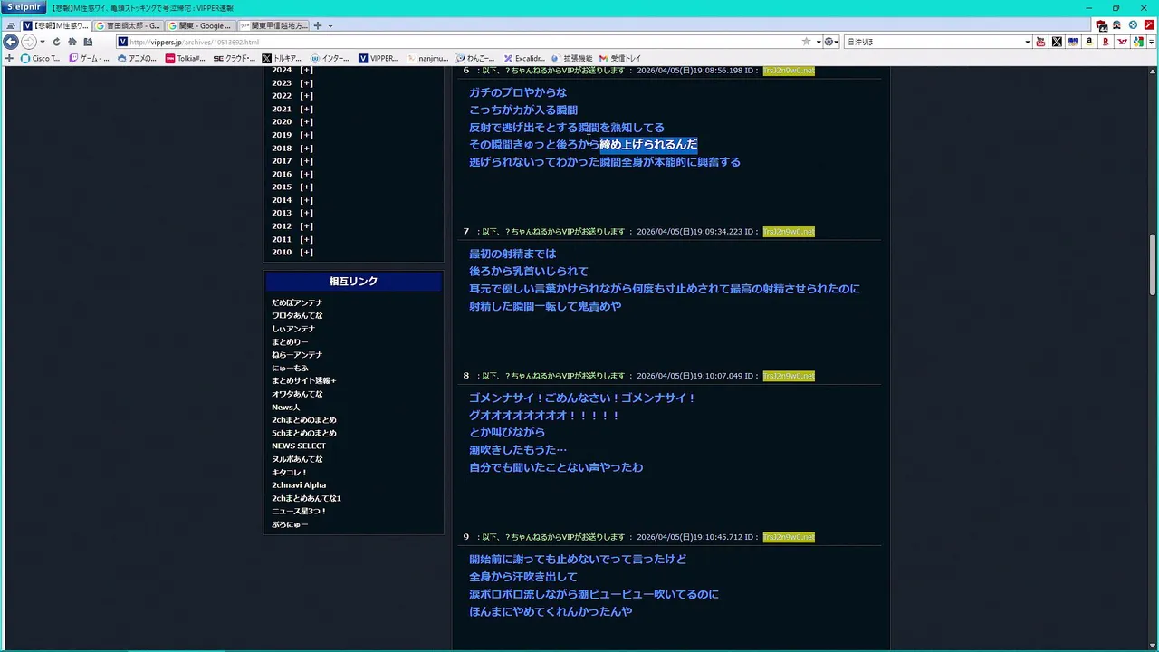Open YouTube search engine icon
The width and height of the screenshot is (1159, 652).
(x=1040, y=42)
